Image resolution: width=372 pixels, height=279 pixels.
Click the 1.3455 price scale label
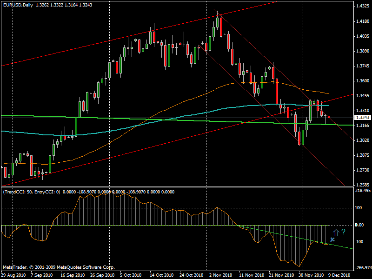click(363, 96)
